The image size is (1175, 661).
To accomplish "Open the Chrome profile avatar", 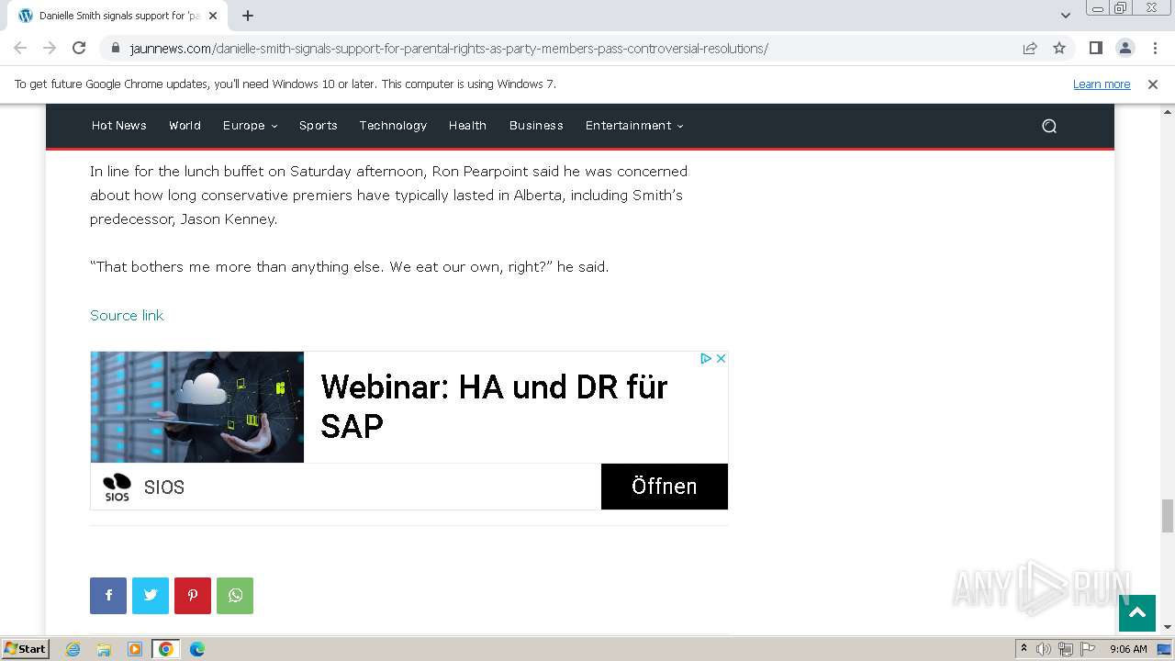I will [1125, 48].
